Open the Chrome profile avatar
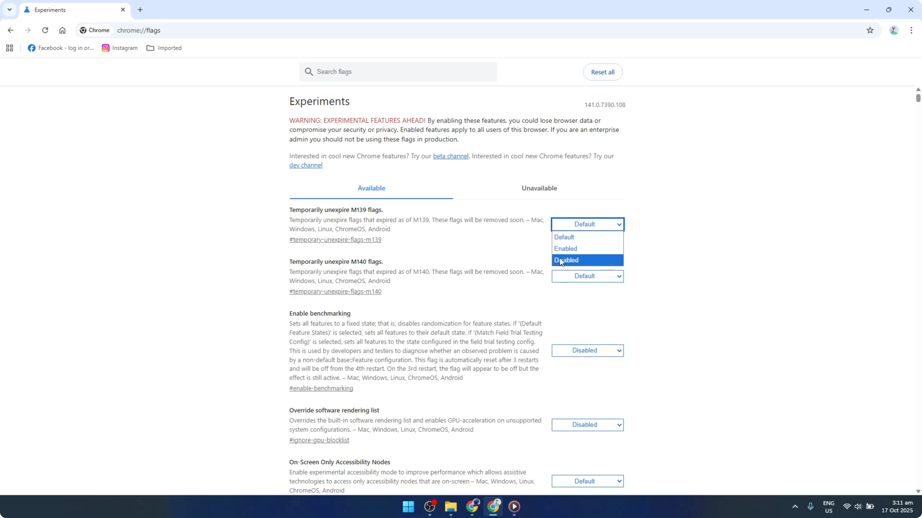Image resolution: width=922 pixels, height=518 pixels. [x=894, y=30]
